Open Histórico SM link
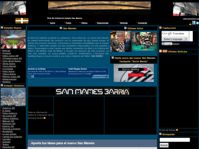The height and width of the screenshot is (149, 199). pyautogui.click(x=9, y=108)
